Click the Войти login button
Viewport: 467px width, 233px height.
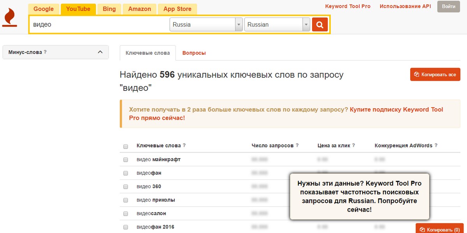tap(449, 7)
